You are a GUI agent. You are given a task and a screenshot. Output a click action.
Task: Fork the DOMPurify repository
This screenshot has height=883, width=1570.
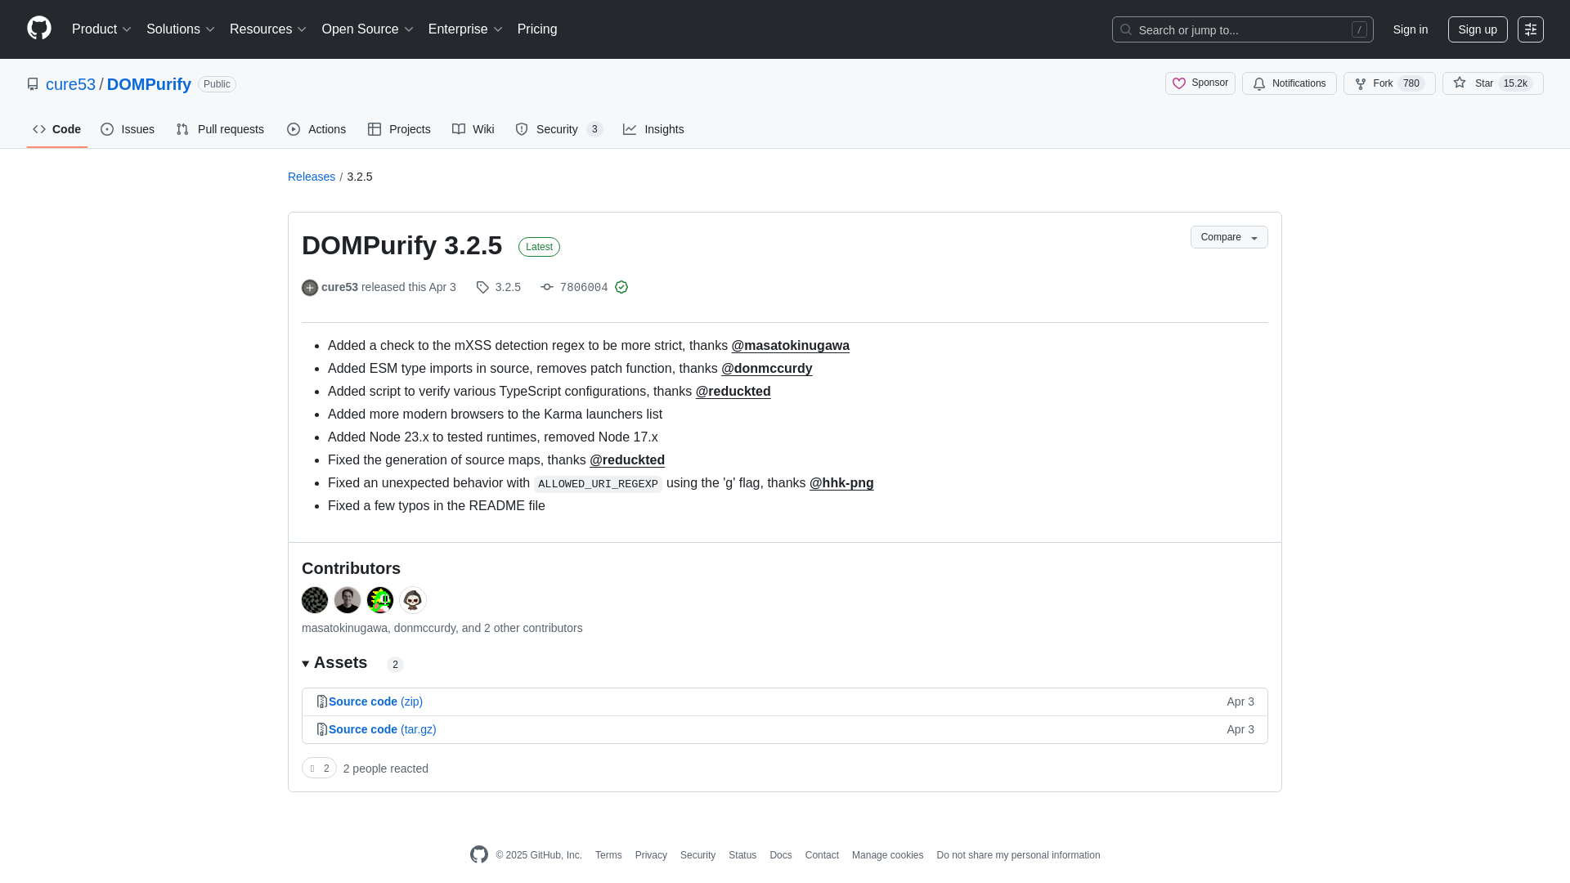click(x=1389, y=83)
